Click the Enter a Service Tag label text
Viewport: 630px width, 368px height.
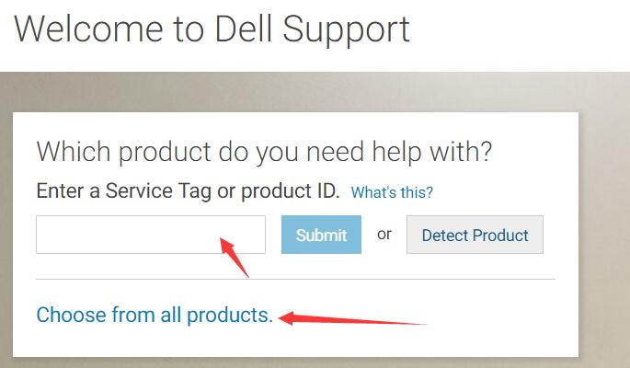point(188,190)
